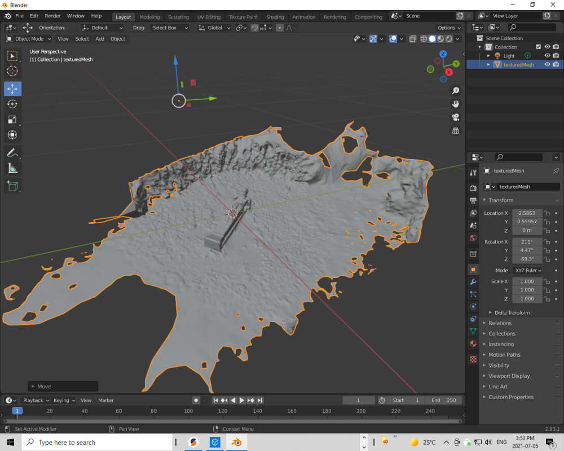Click the timeline scrollbar below frame numbers
The width and height of the screenshot is (564, 451).
[231, 421]
